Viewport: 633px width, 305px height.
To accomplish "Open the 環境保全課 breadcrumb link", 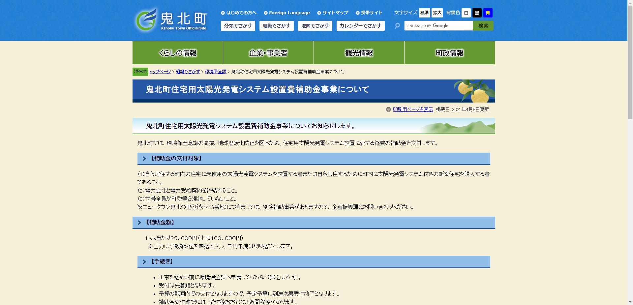I will coord(216,72).
